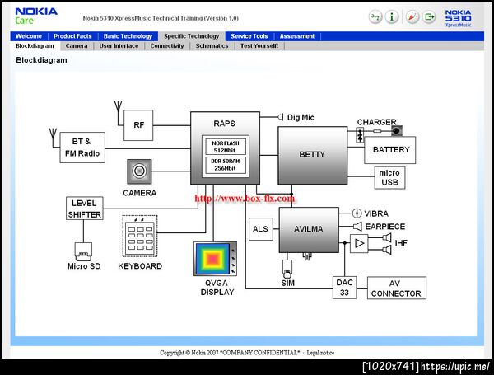Screen dimensions: 494x375
Task: Click the Nokia Care logo
Action: point(36,16)
